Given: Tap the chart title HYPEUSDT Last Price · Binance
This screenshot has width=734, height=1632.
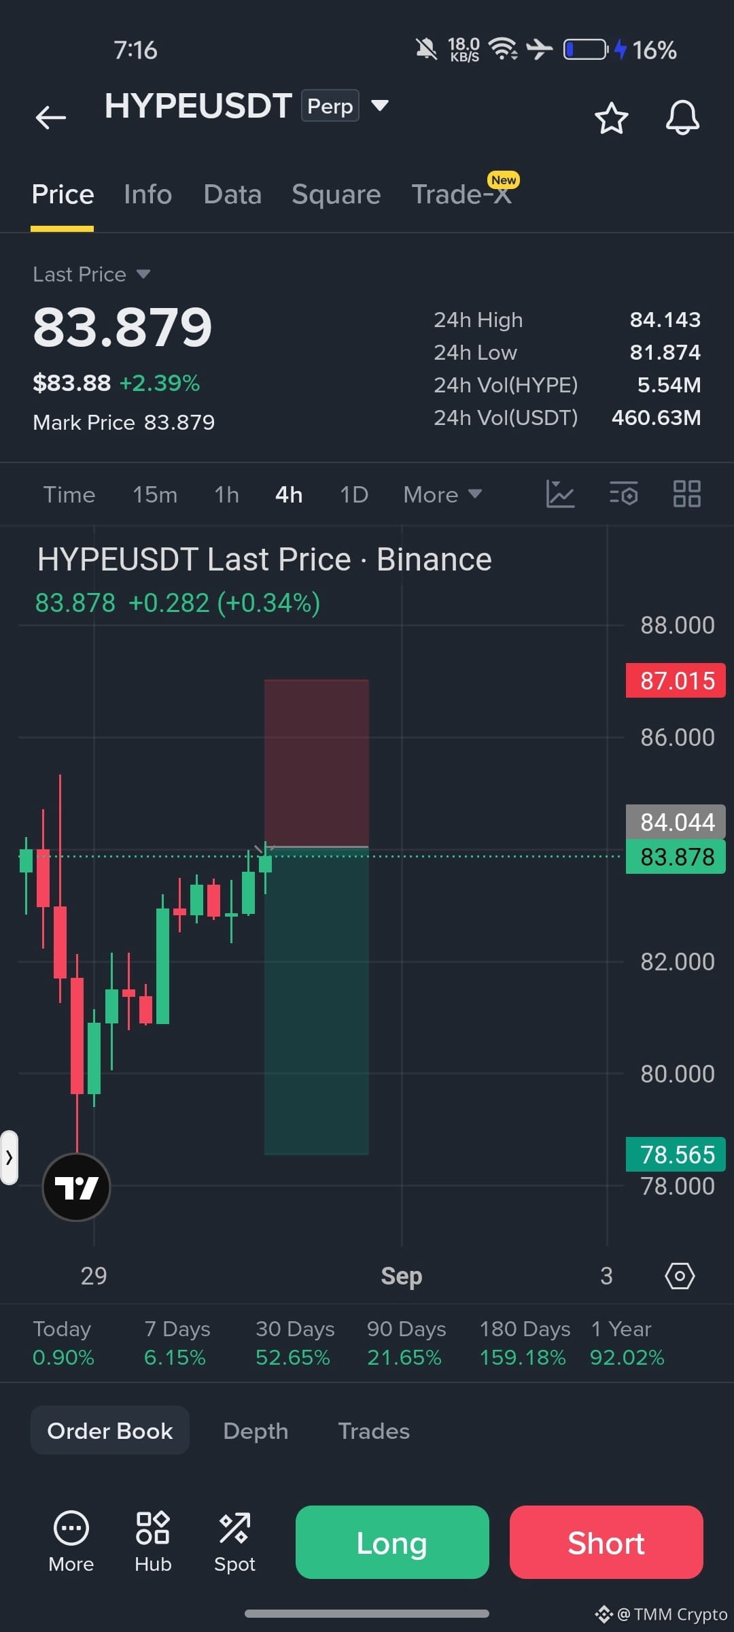Looking at the screenshot, I should [264, 560].
